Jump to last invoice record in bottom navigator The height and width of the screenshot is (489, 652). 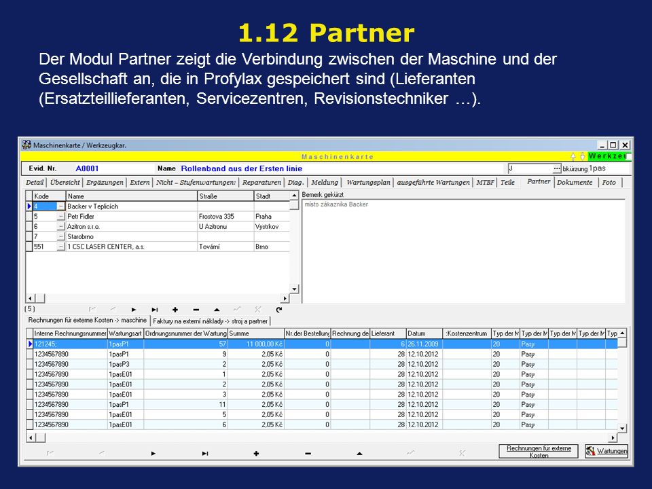[205, 454]
